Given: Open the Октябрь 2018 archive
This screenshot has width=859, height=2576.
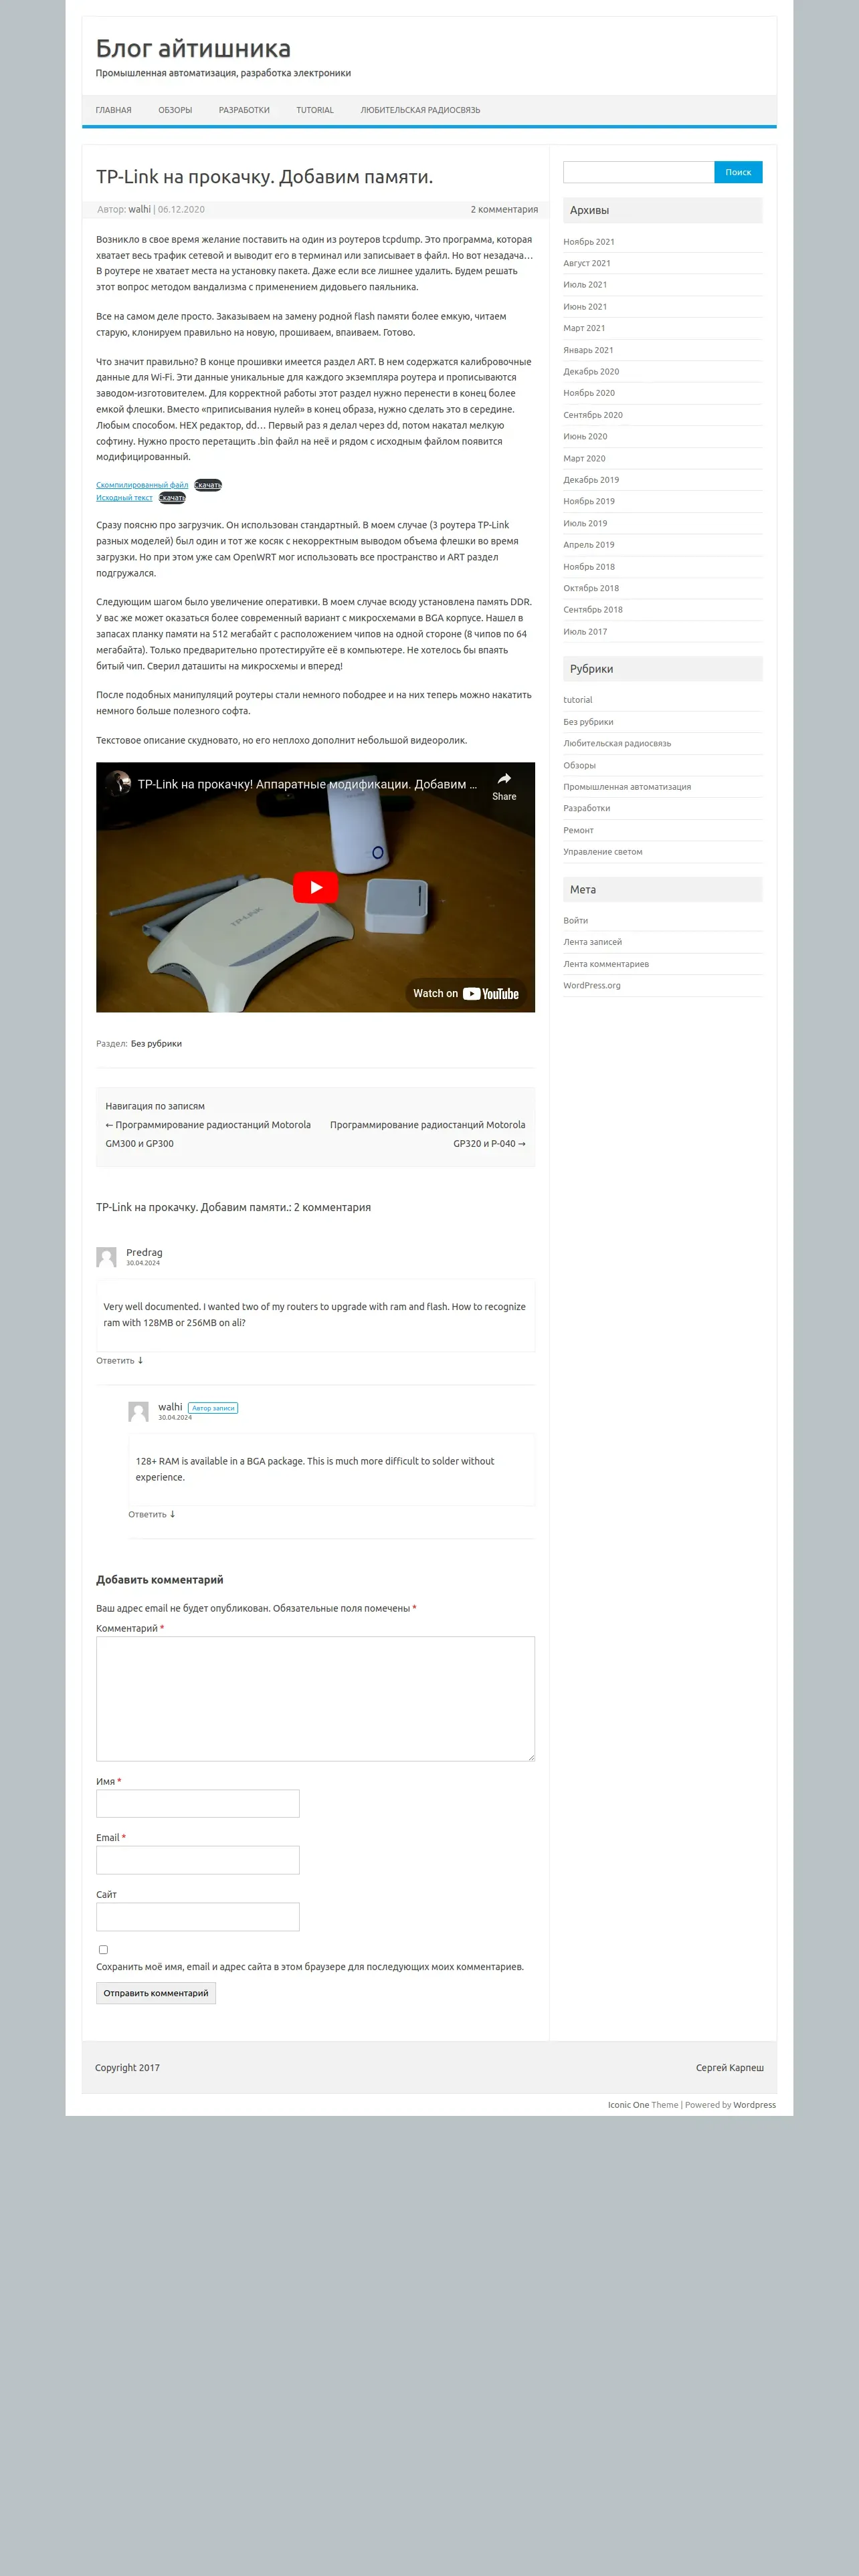Looking at the screenshot, I should (x=591, y=588).
